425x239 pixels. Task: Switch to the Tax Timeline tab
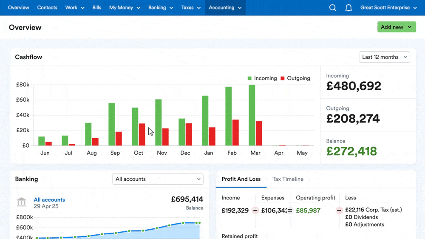[288, 179]
